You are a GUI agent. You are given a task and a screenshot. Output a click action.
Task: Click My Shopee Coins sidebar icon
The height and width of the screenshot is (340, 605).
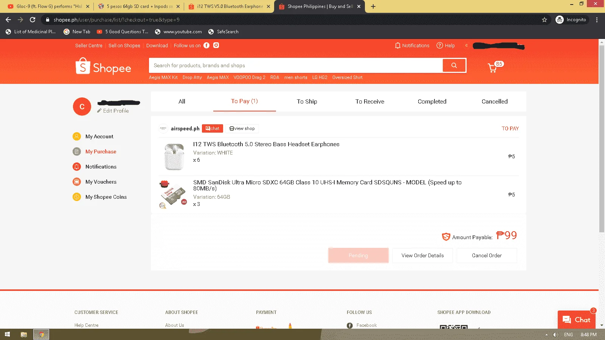[x=77, y=197]
